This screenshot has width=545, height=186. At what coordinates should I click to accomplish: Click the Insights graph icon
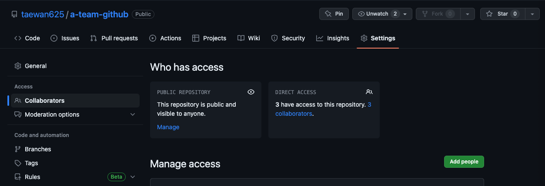(x=320, y=38)
